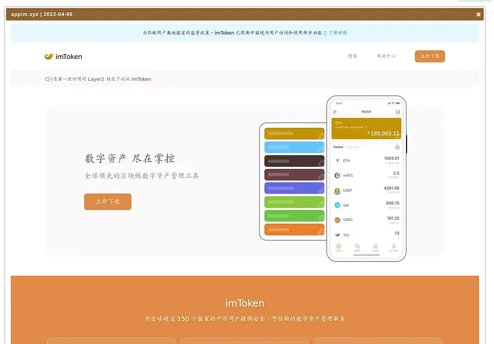Viewport: 494px width, 344px height.
Task: Click the imToken logo in the header
Action: (x=63, y=56)
